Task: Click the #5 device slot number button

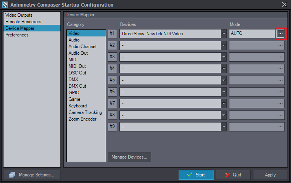Action: pos(112,80)
